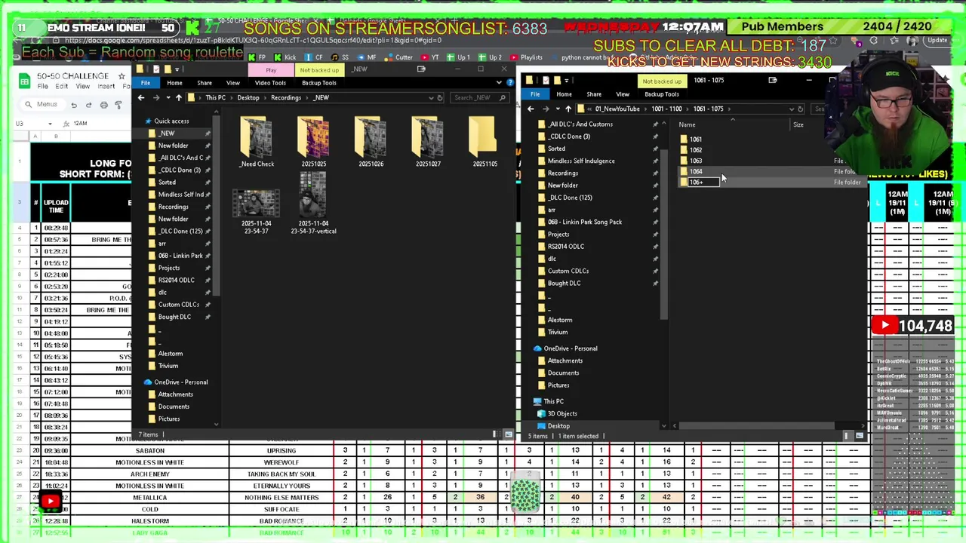Open the 20251105 folder
Image resolution: width=966 pixels, height=543 pixels.
tap(485, 142)
